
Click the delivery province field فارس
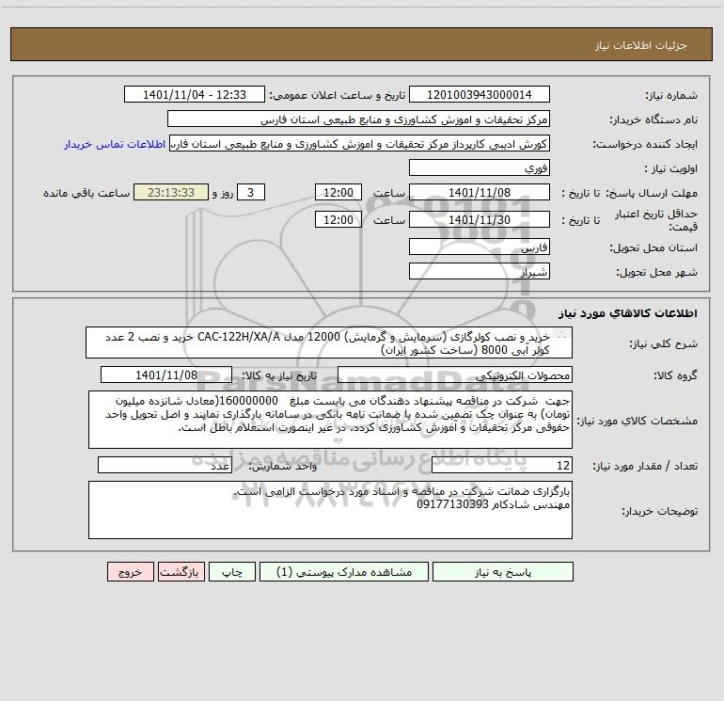(x=480, y=247)
